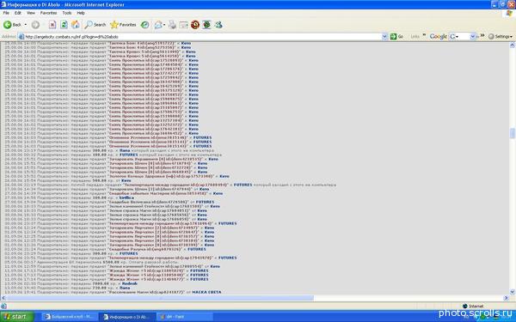Open the Google search type G dropdown
The height and width of the screenshot is (322, 516).
(x=454, y=36)
